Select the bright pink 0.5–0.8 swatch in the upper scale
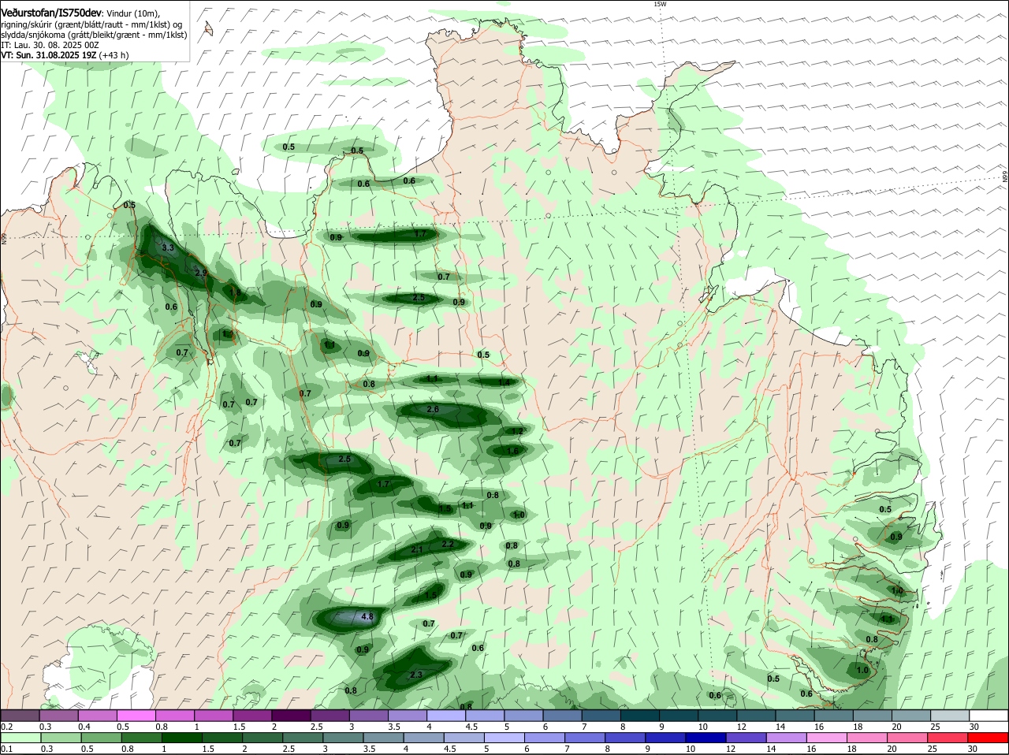This screenshot has height=755, width=1009. point(136,715)
